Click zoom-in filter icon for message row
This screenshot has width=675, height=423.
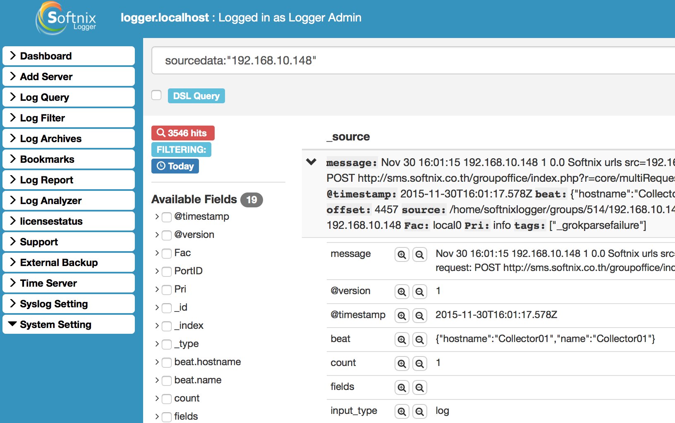[402, 254]
